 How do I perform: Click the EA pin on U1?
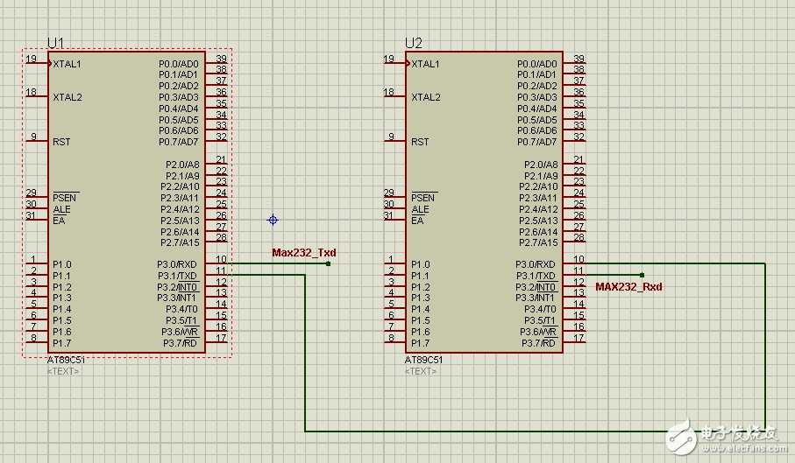point(59,221)
